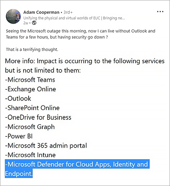Click the author headline about EUC
Viewport: 170px width, 186px height.
tap(74, 18)
